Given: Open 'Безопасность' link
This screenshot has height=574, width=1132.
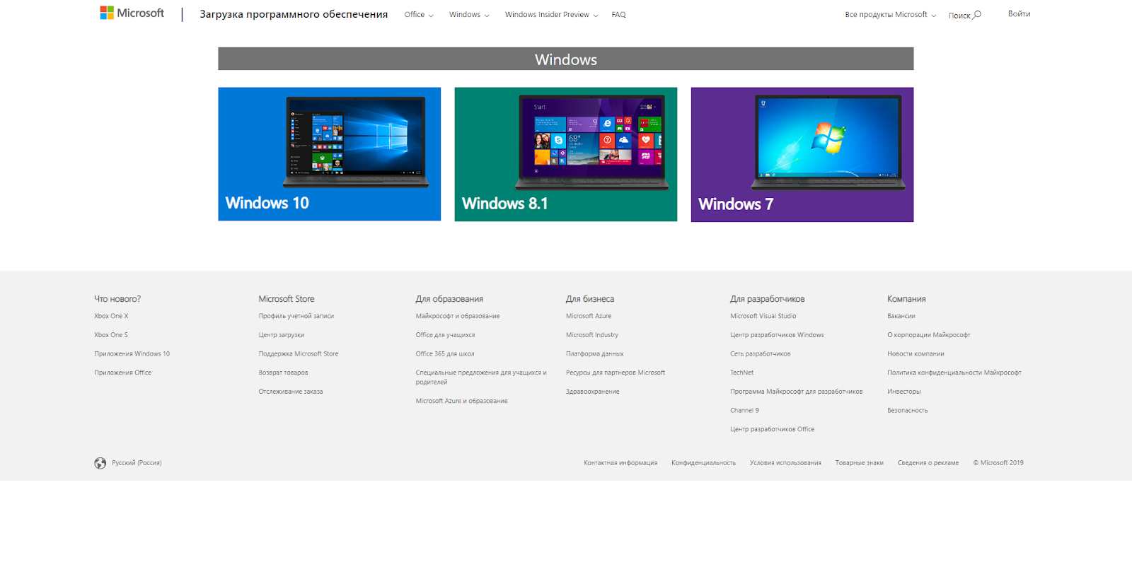Looking at the screenshot, I should click(x=908, y=410).
